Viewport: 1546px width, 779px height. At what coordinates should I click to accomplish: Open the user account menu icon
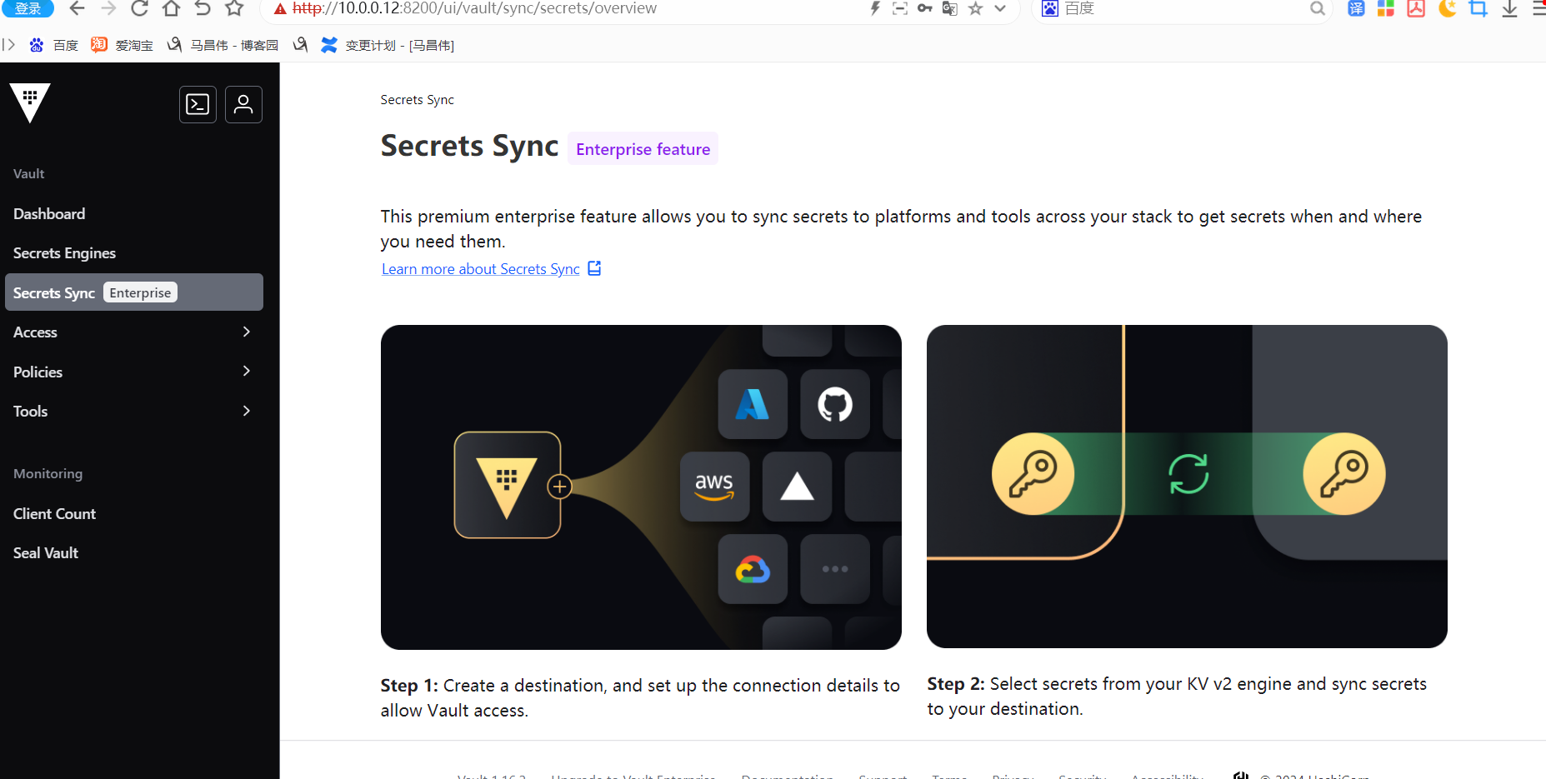(243, 104)
